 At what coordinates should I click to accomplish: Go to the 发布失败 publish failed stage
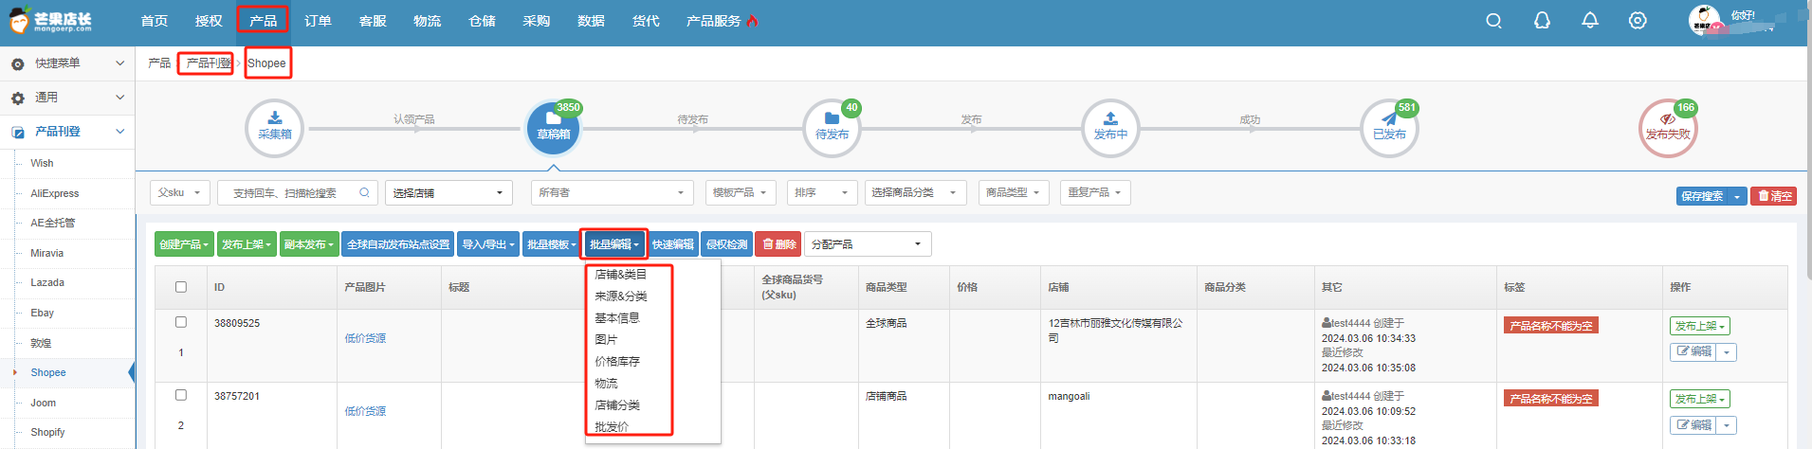pyautogui.click(x=1668, y=128)
